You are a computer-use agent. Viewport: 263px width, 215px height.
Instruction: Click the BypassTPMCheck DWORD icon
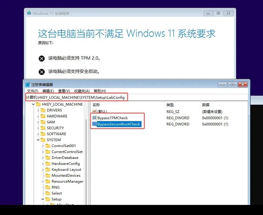[94, 118]
